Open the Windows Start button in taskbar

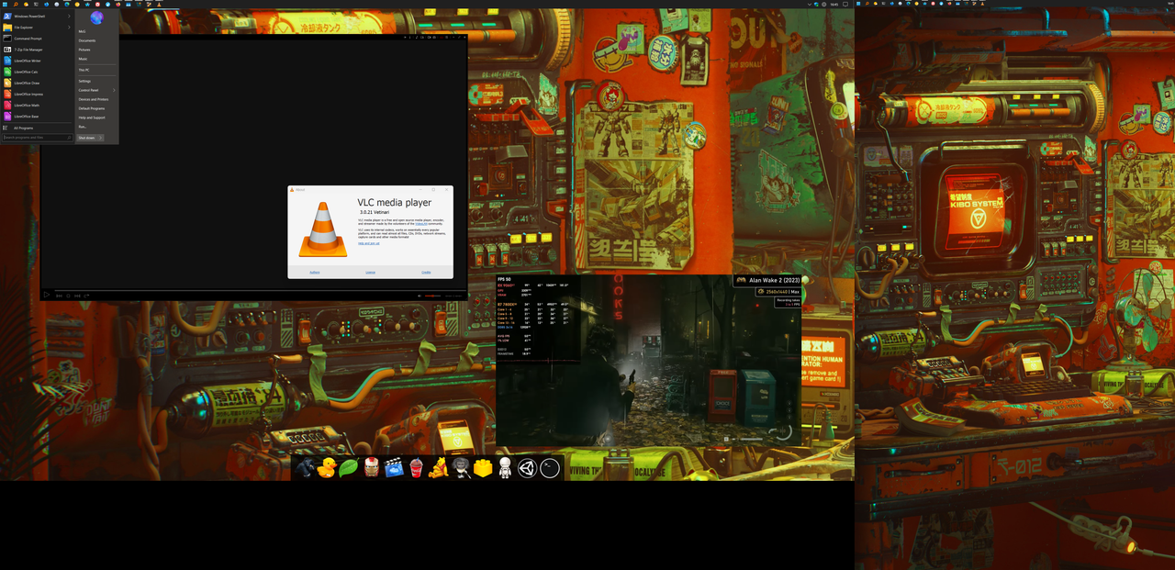point(5,5)
